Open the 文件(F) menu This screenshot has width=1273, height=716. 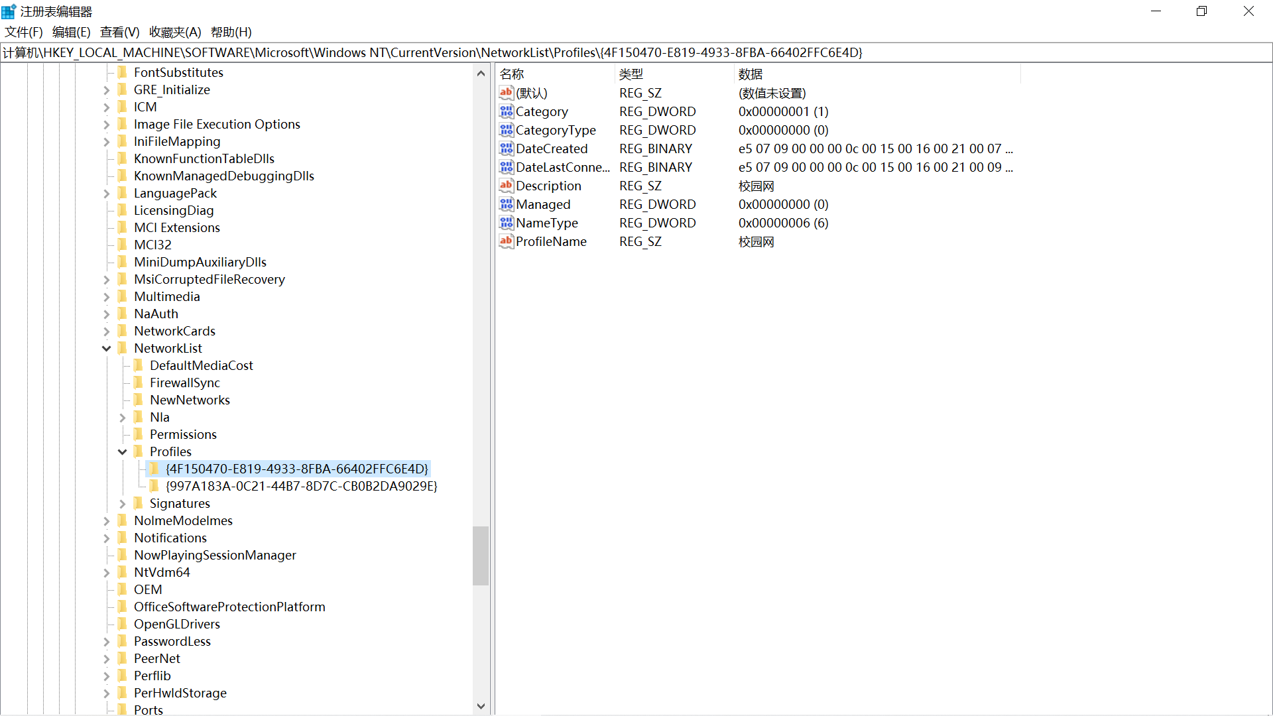coord(24,32)
